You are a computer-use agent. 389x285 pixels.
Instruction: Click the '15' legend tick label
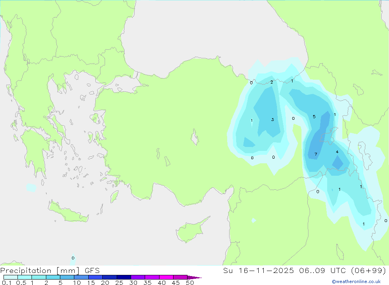[x=91, y=283]
